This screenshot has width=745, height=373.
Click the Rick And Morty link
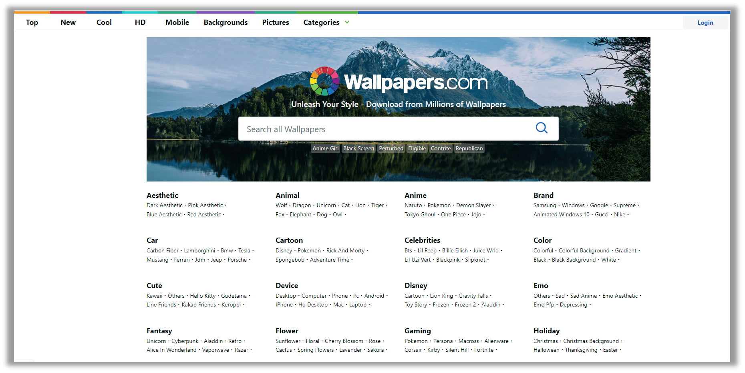click(346, 251)
